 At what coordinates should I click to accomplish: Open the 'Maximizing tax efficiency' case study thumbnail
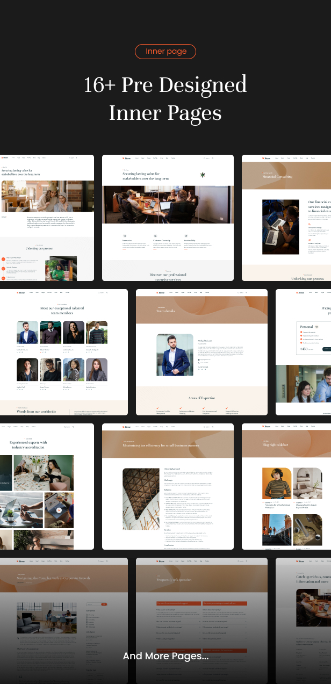[x=168, y=486]
